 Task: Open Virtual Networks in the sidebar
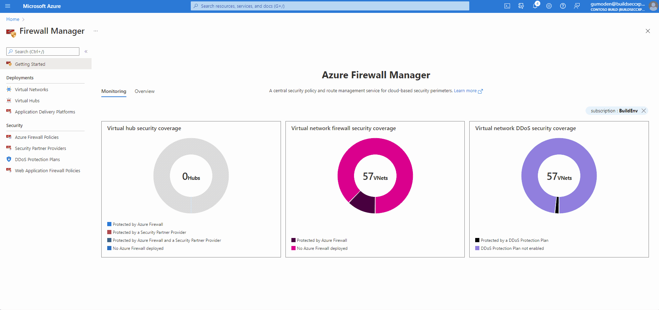click(x=31, y=89)
